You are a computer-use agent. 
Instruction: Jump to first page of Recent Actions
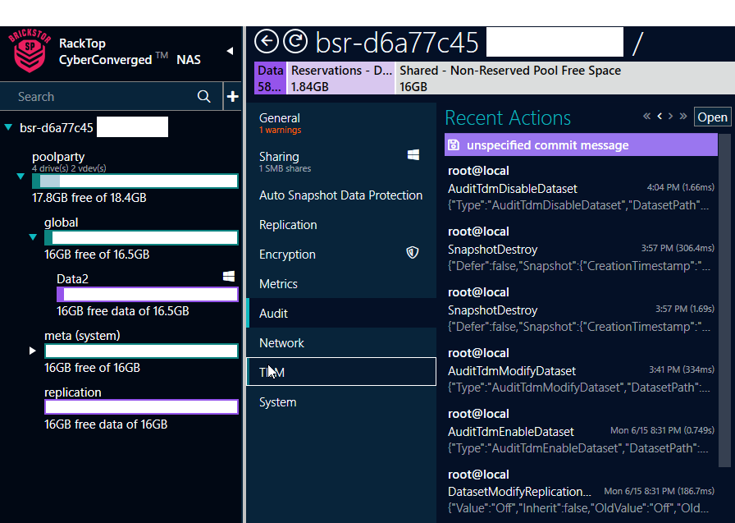point(647,117)
